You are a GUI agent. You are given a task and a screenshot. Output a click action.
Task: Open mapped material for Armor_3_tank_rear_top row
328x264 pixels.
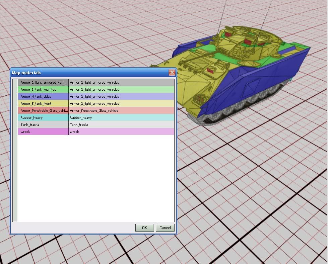(121, 90)
